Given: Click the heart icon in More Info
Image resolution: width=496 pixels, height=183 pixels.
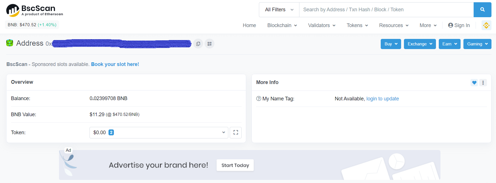Looking at the screenshot, I should point(474,83).
